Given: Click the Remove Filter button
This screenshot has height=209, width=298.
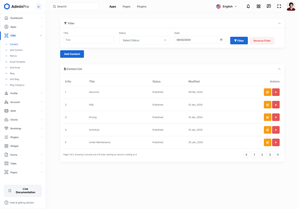Looking at the screenshot, I should pos(262,40).
